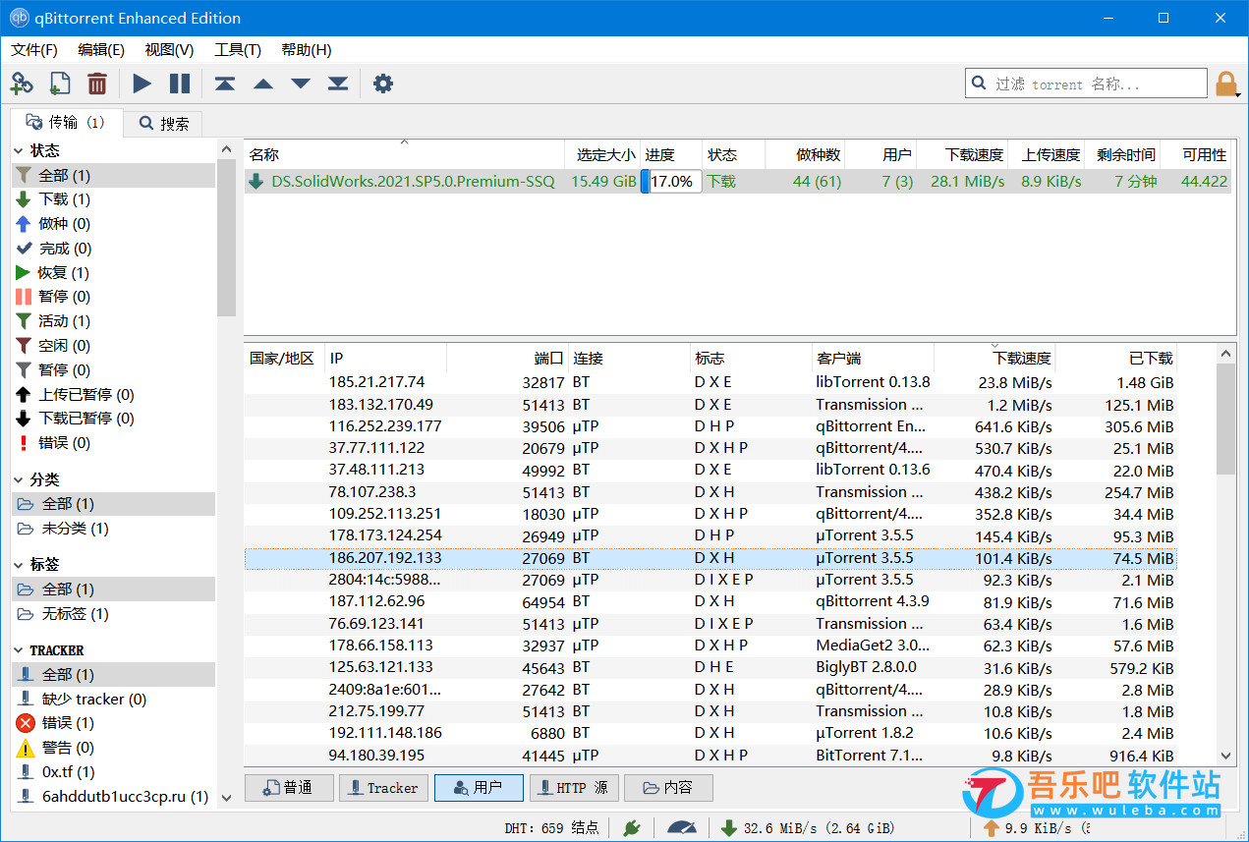Click the add torrent file icon

(x=59, y=84)
